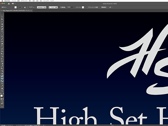
Task: Open the オブジェクト menu
Action: [24, 1]
